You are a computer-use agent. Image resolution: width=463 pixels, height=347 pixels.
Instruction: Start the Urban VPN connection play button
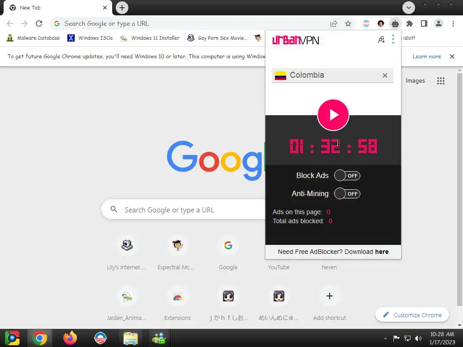(333, 115)
